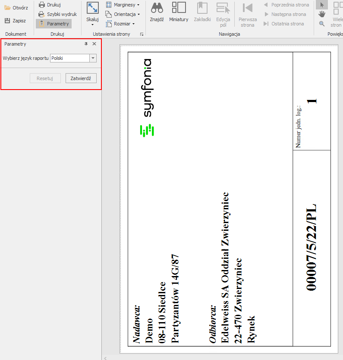The width and height of the screenshot is (343, 360).
Task: Pin the Parametry panel
Action: (86, 44)
